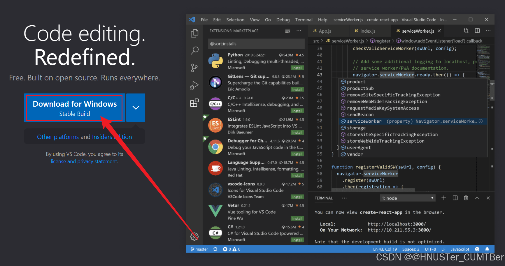Click Download for Windows Stable Build
This screenshot has height=266, width=505.
[75, 108]
